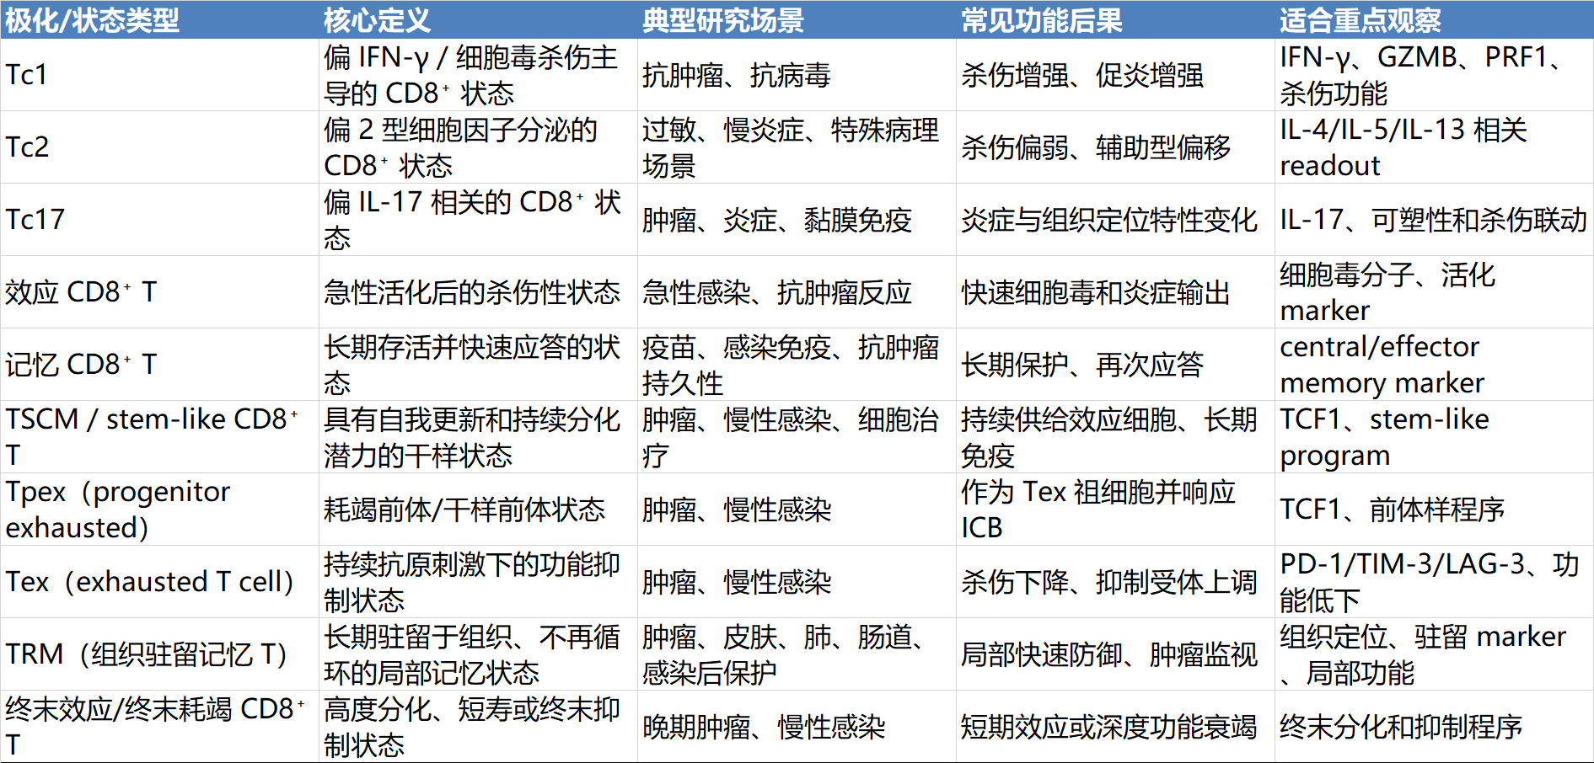Screen dimensions: 1594x763
Task: Click the 极化/状态类型 column header
Action: point(93,20)
